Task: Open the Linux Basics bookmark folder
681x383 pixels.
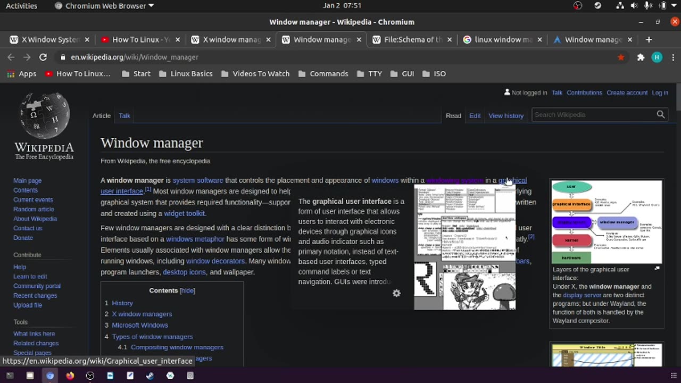Action: click(x=186, y=74)
